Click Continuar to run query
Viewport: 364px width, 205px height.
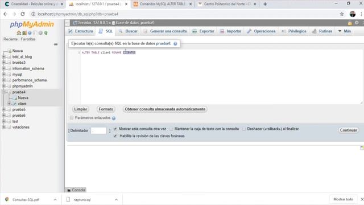point(348,130)
